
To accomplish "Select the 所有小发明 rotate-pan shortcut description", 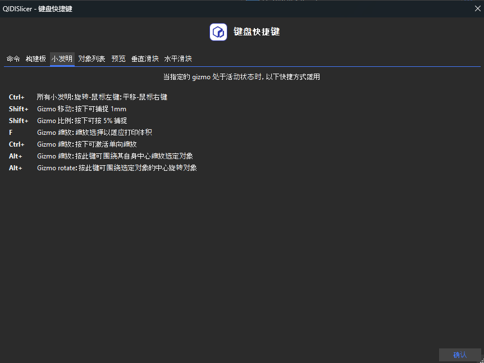I will (102, 97).
